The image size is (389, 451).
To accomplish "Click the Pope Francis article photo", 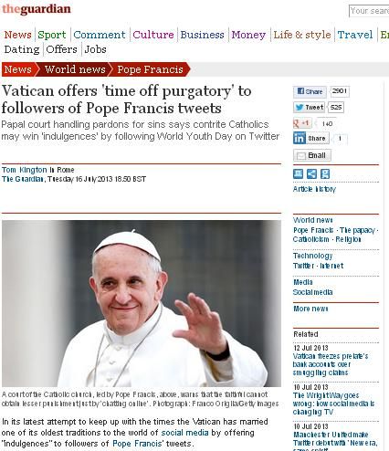I will 142,303.
